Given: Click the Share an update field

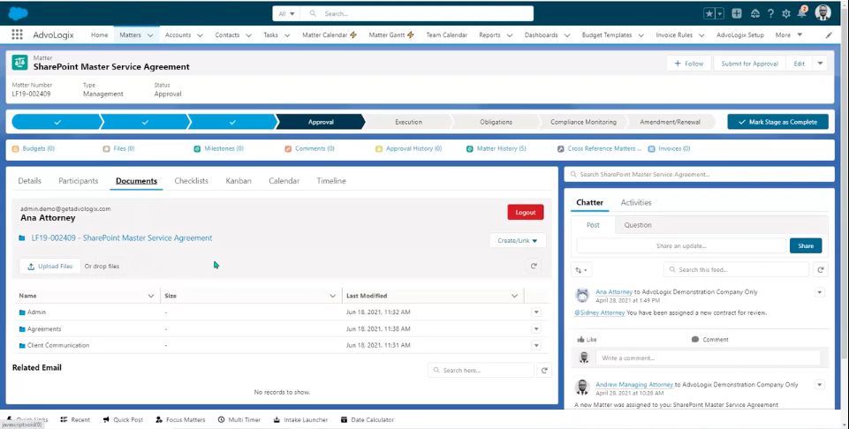Looking at the screenshot, I should (x=680, y=245).
